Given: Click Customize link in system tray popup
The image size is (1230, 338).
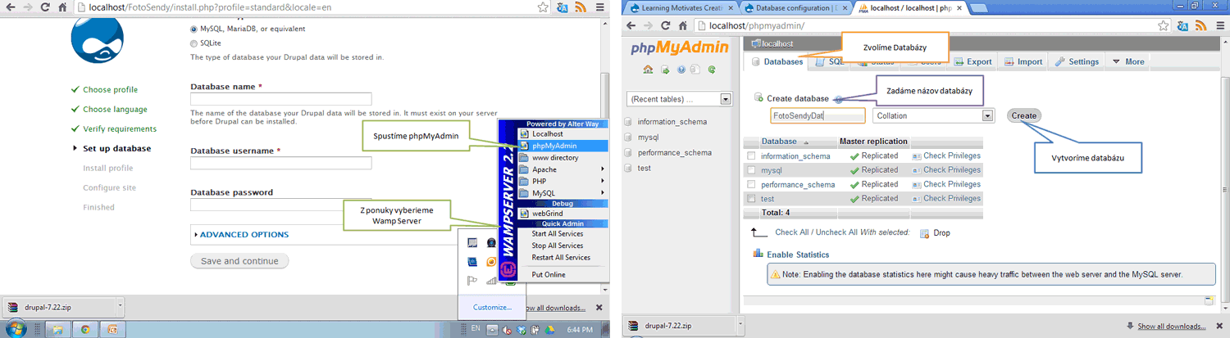Looking at the screenshot, I should [x=492, y=308].
